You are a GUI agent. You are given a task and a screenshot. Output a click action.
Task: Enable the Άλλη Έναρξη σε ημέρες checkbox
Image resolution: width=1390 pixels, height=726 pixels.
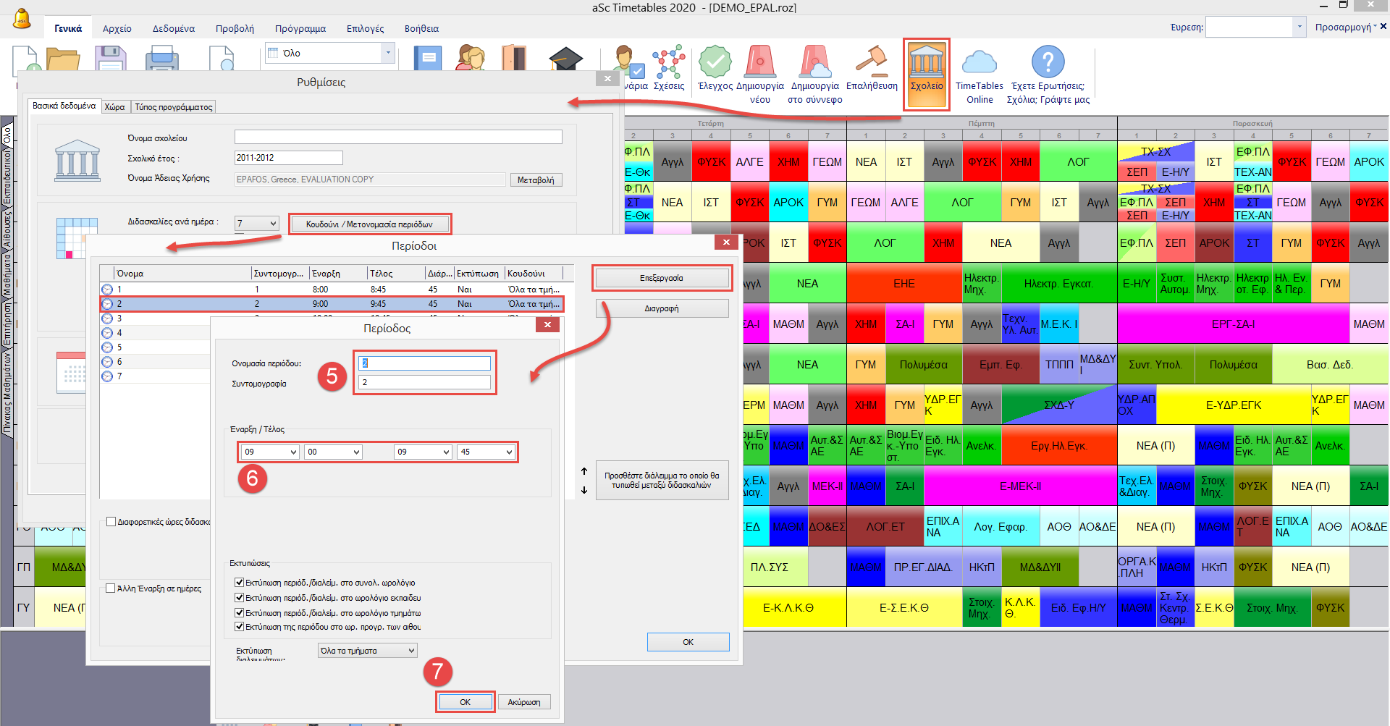pos(111,588)
